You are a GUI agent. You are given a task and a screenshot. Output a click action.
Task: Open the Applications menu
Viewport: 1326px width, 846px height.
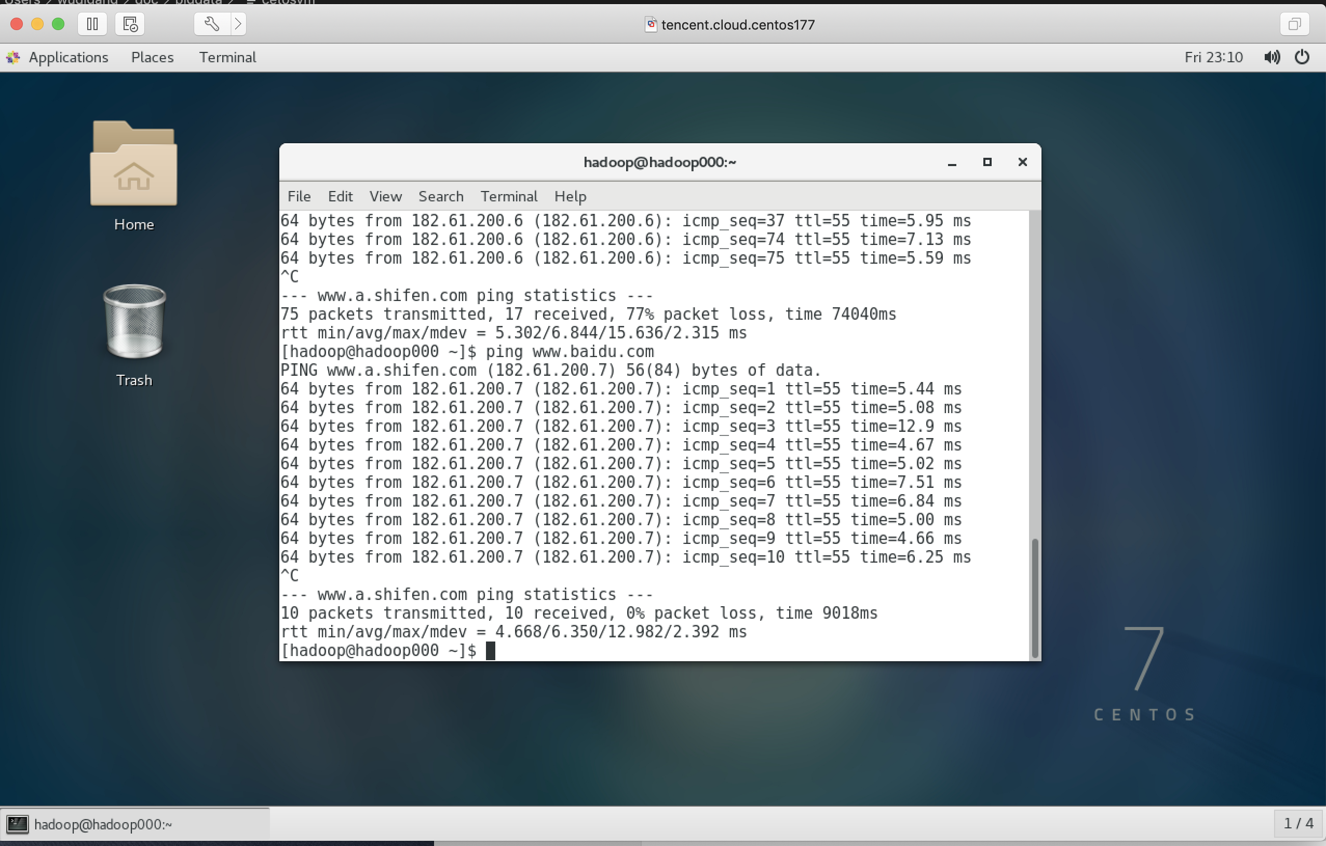point(69,57)
